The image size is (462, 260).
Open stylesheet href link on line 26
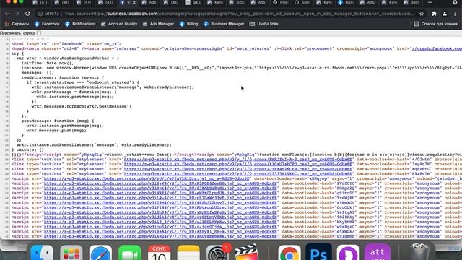click(237, 160)
